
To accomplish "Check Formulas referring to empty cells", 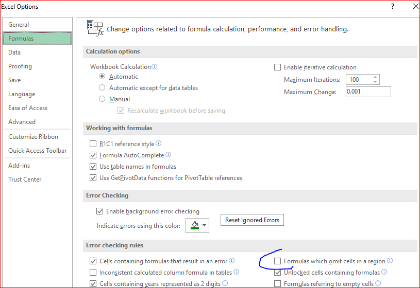I will pyautogui.click(x=277, y=284).
